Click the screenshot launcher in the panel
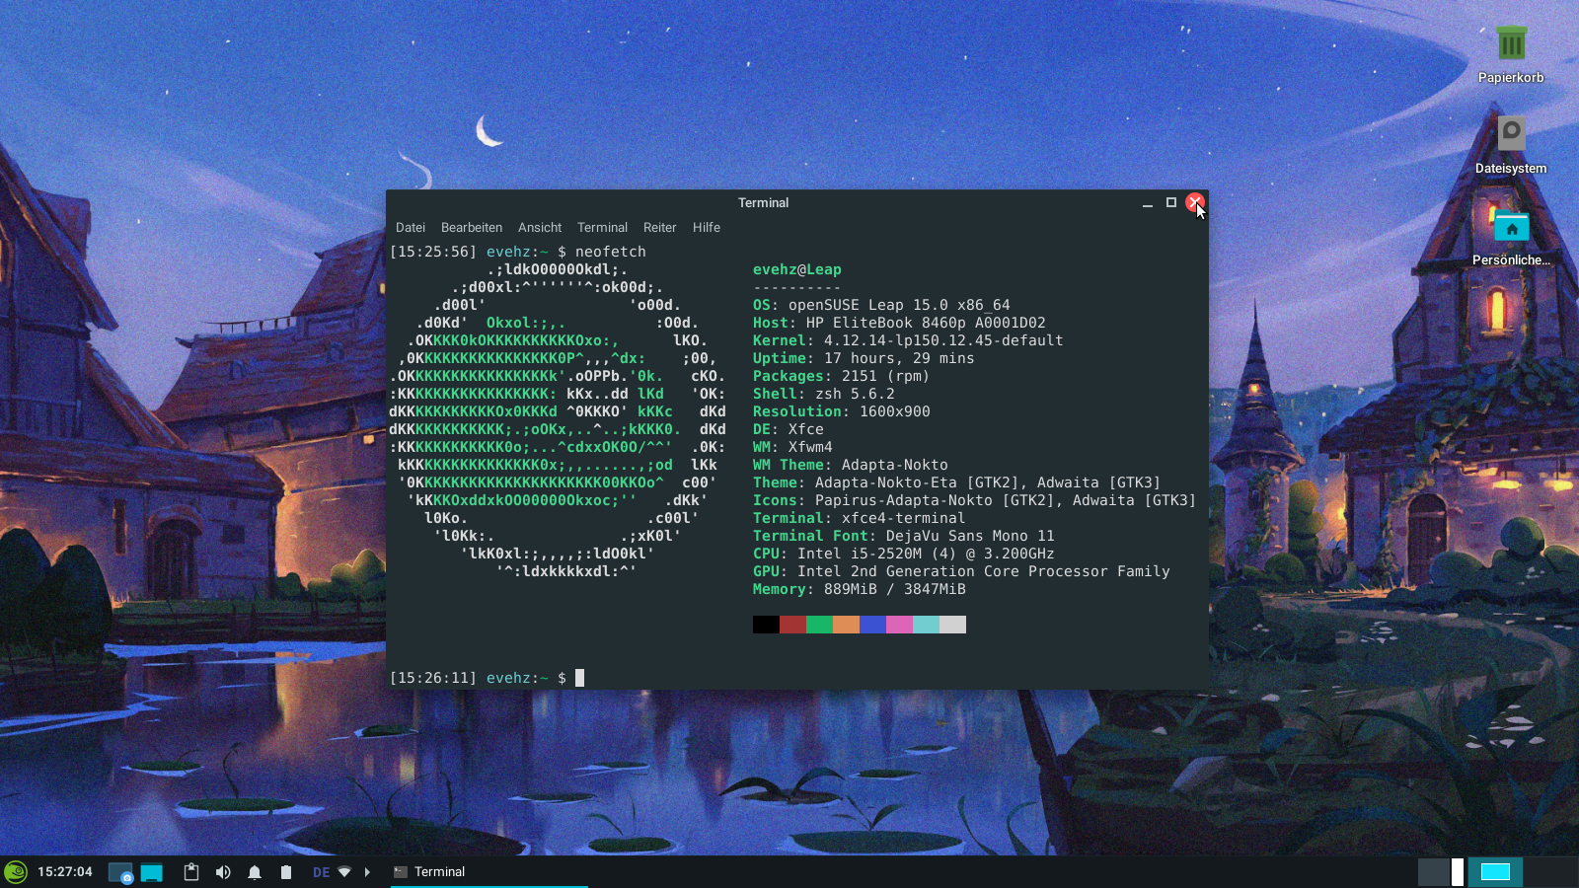The width and height of the screenshot is (1579, 888). [x=120, y=872]
